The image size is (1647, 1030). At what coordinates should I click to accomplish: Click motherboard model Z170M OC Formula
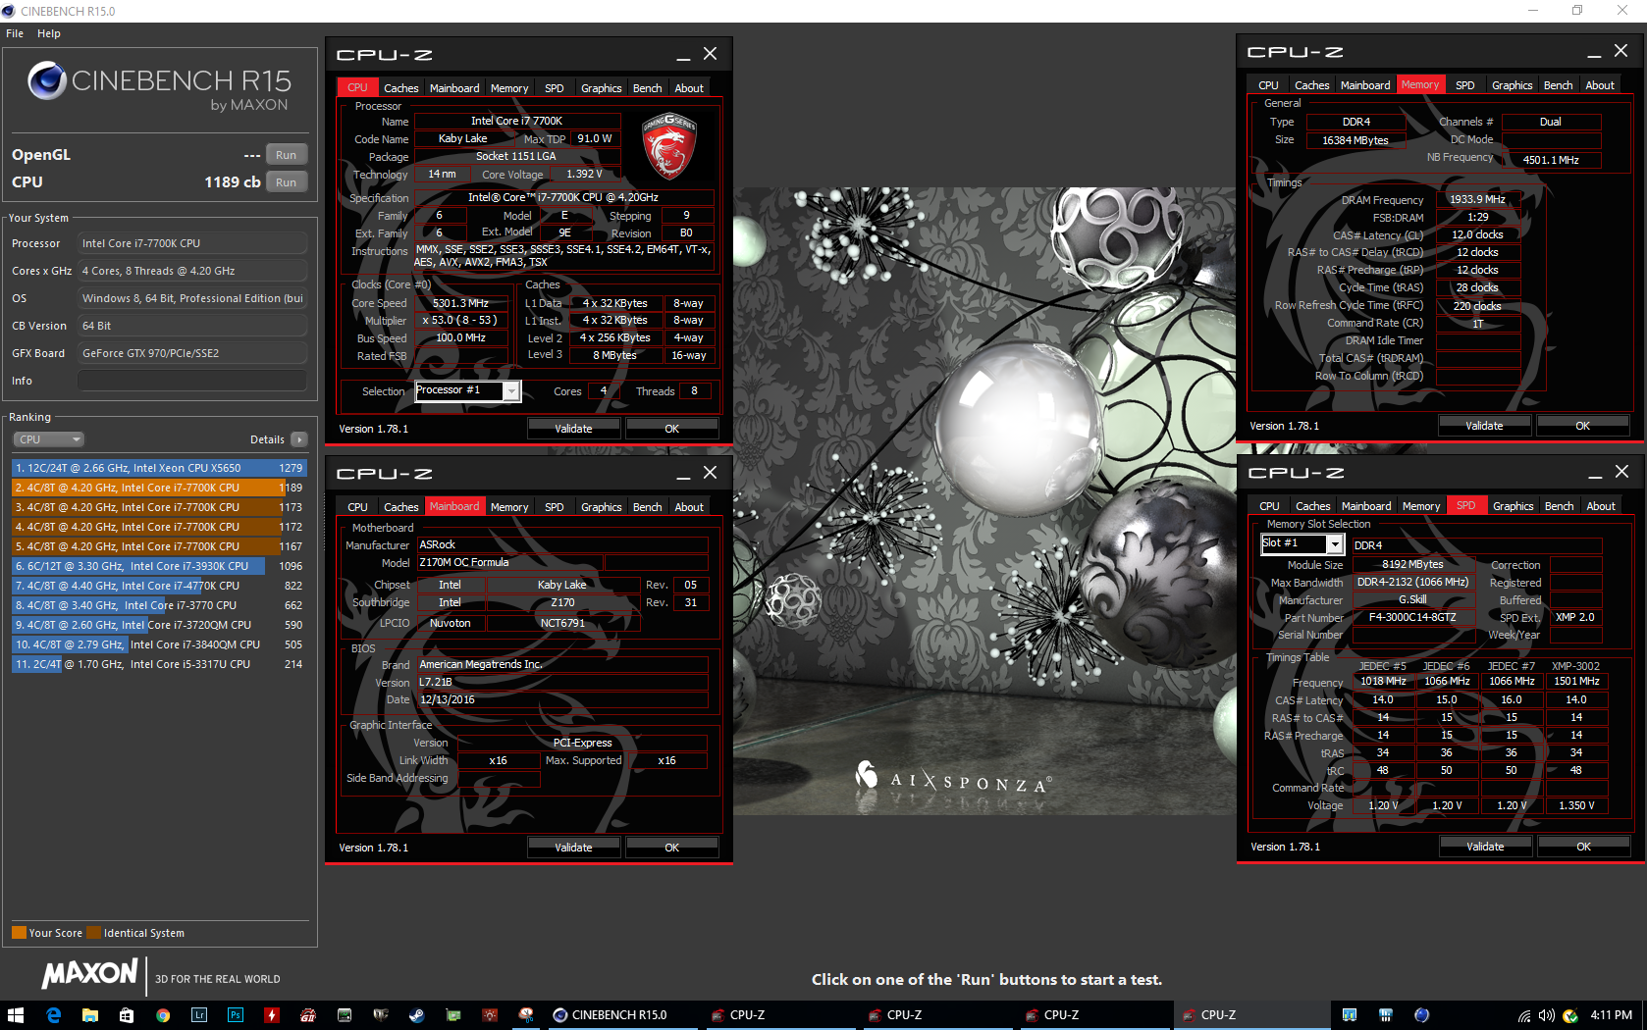pos(509,562)
